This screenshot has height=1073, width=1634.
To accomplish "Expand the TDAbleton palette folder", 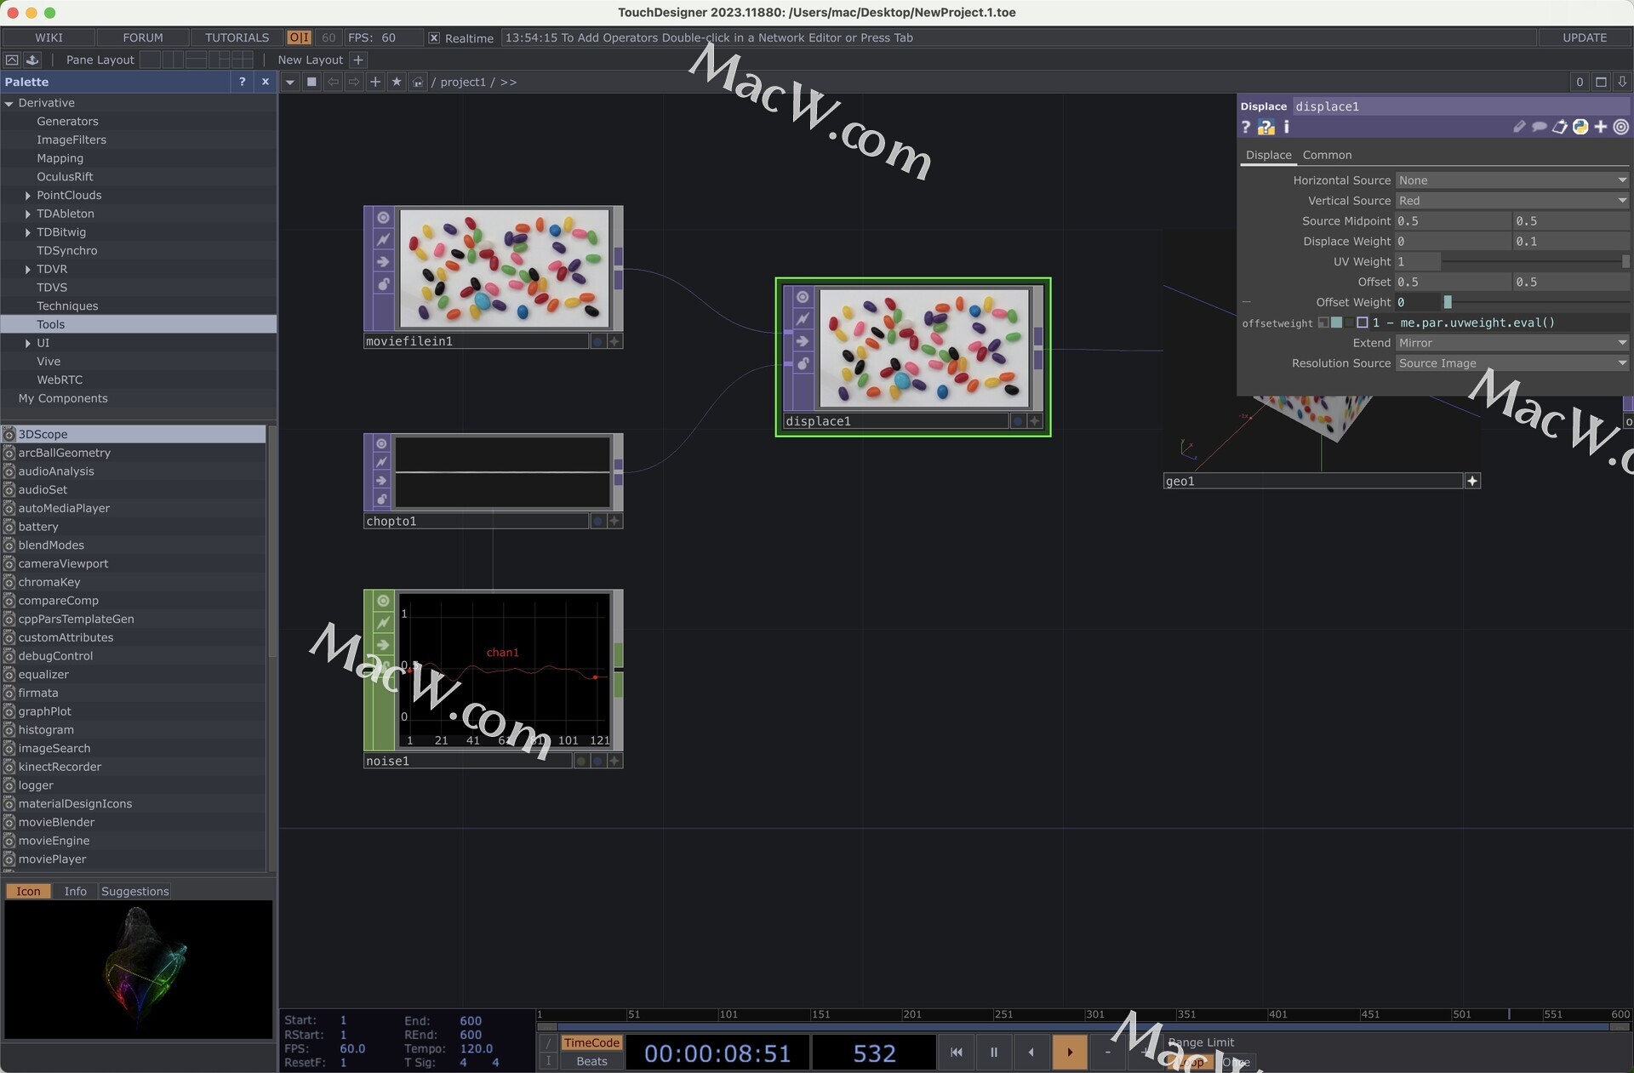I will [x=27, y=214].
